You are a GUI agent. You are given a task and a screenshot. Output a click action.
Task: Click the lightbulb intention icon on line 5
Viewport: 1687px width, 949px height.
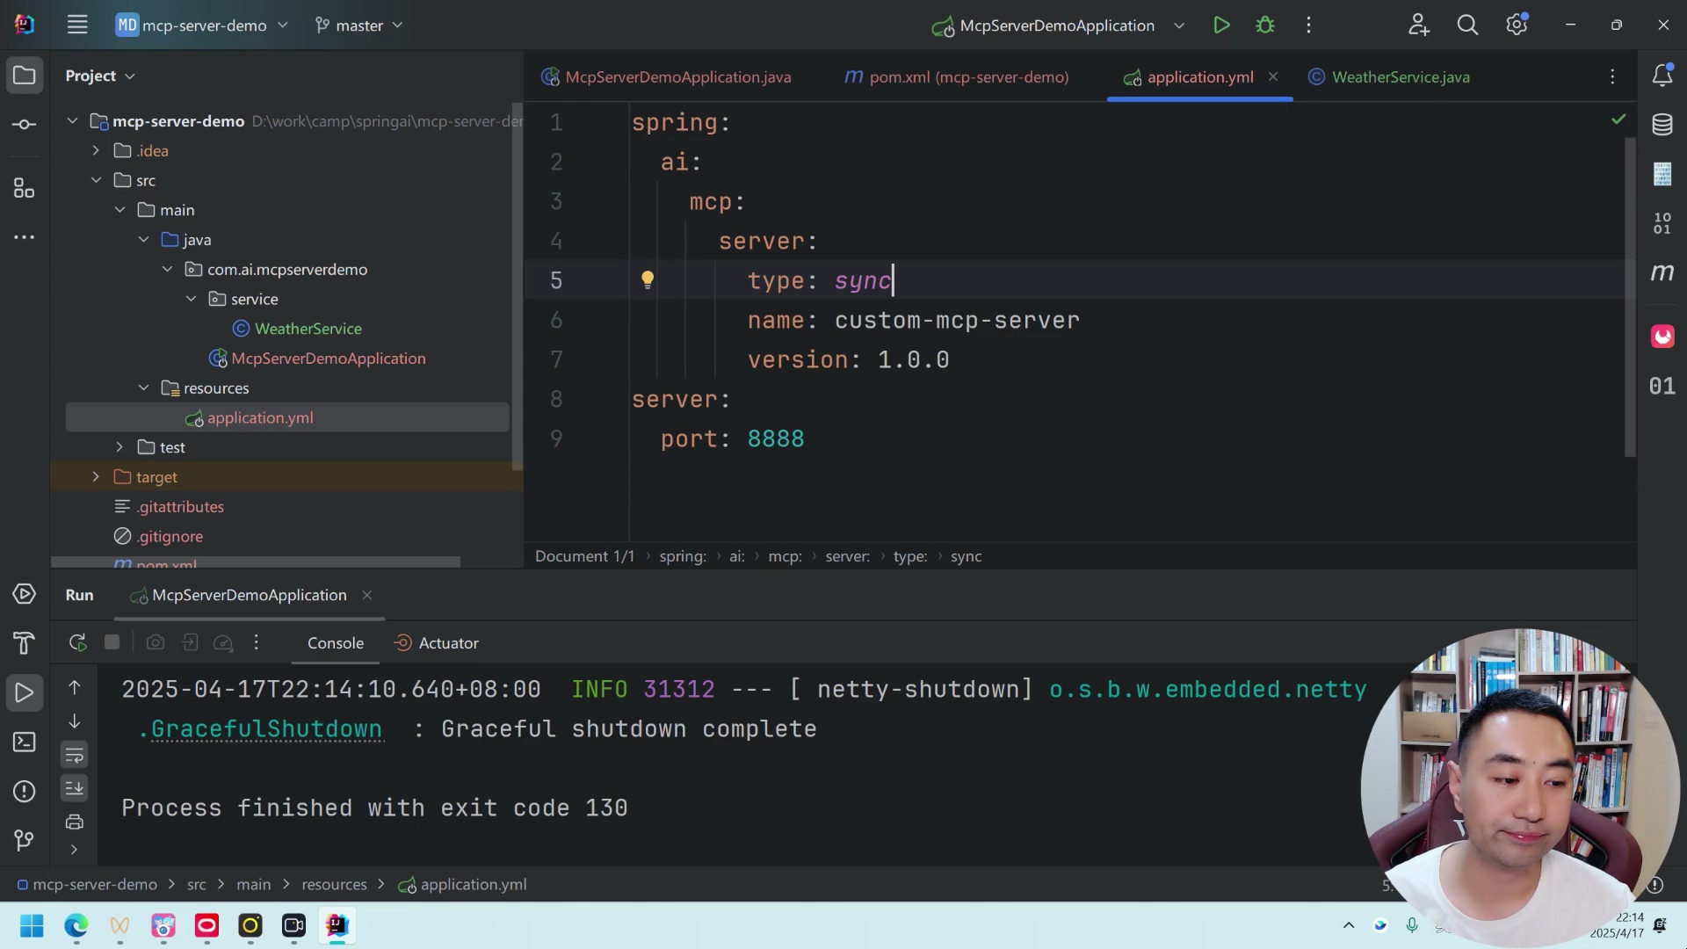(x=648, y=279)
